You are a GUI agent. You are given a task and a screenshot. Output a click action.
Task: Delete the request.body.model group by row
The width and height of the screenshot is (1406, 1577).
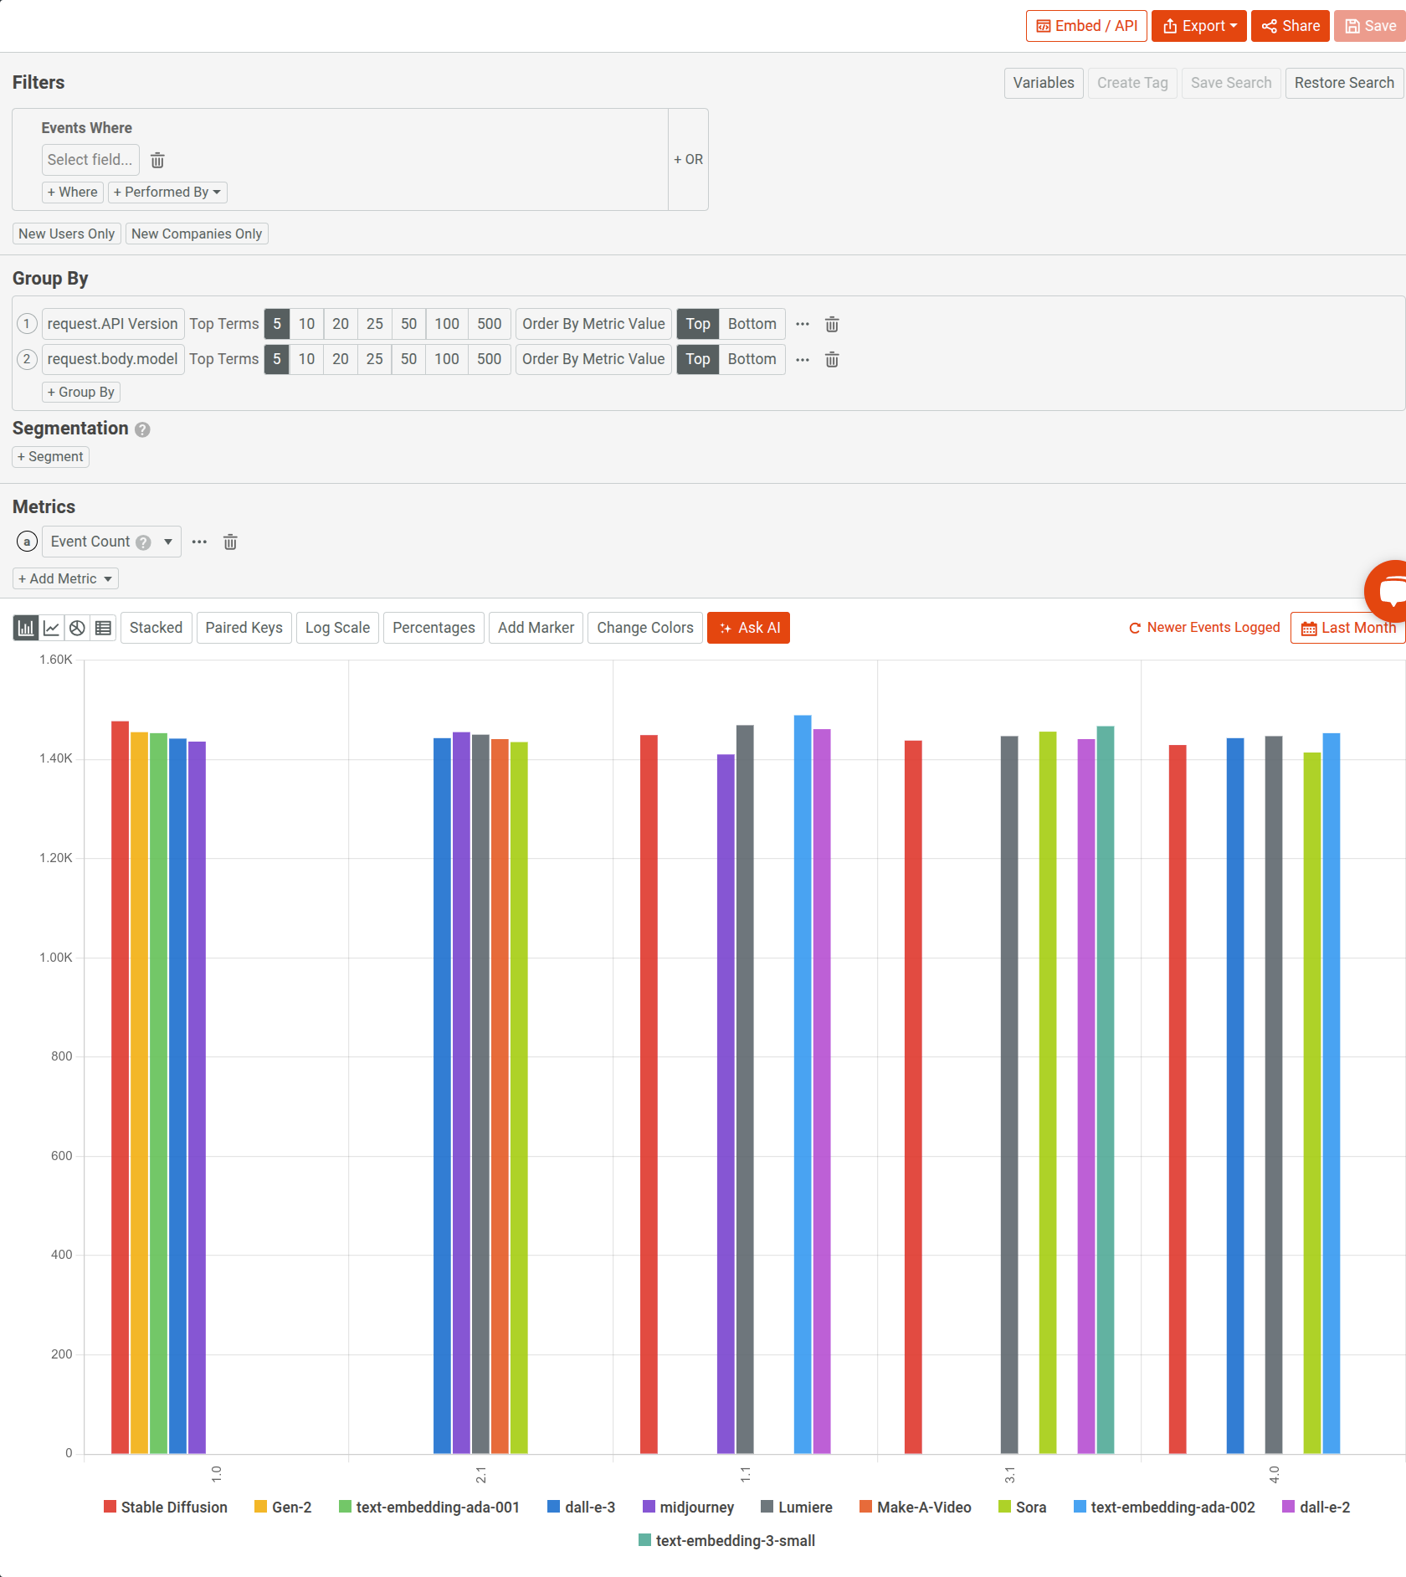832,359
